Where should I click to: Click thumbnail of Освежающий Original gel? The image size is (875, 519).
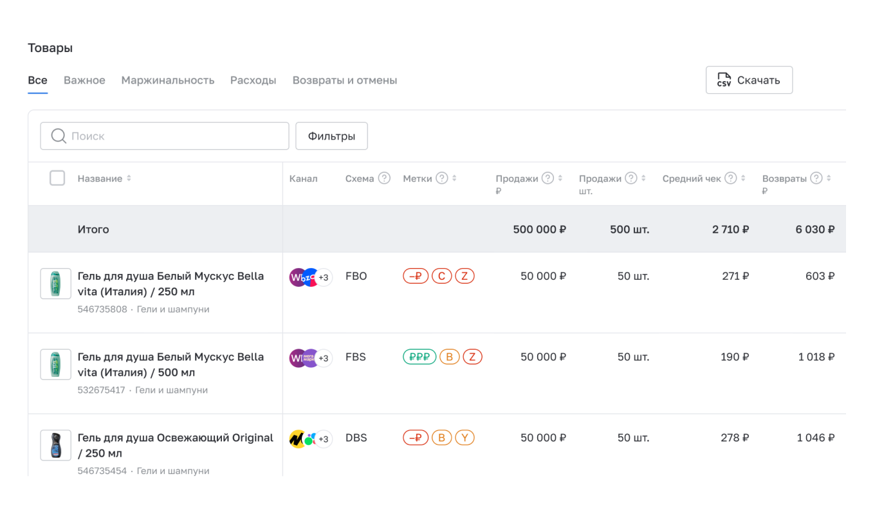click(x=56, y=445)
